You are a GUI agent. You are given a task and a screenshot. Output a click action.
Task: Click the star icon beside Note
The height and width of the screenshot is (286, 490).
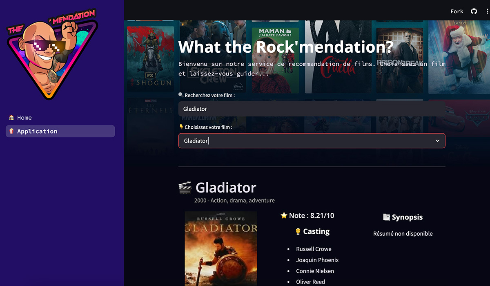click(x=284, y=215)
